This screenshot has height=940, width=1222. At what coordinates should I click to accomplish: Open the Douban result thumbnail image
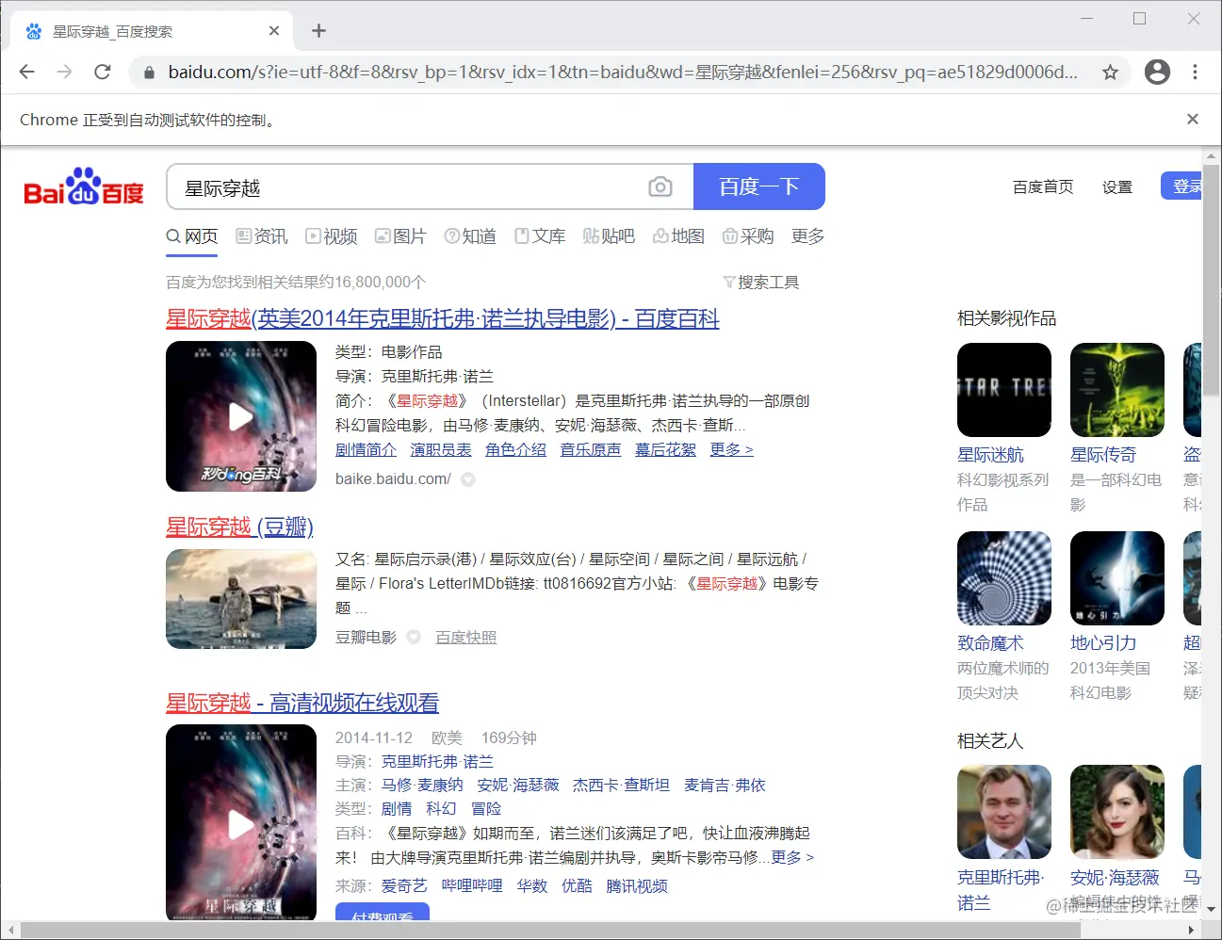pyautogui.click(x=241, y=599)
